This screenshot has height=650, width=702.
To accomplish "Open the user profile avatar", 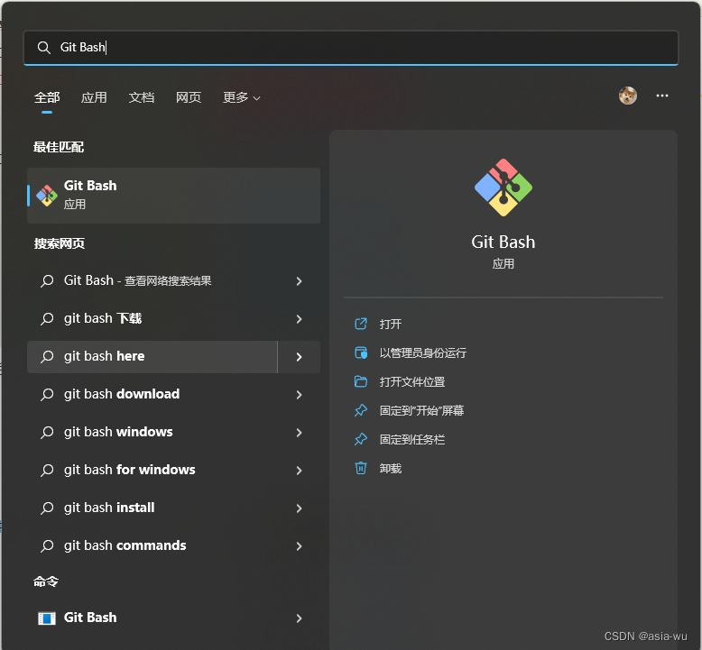I will point(628,96).
